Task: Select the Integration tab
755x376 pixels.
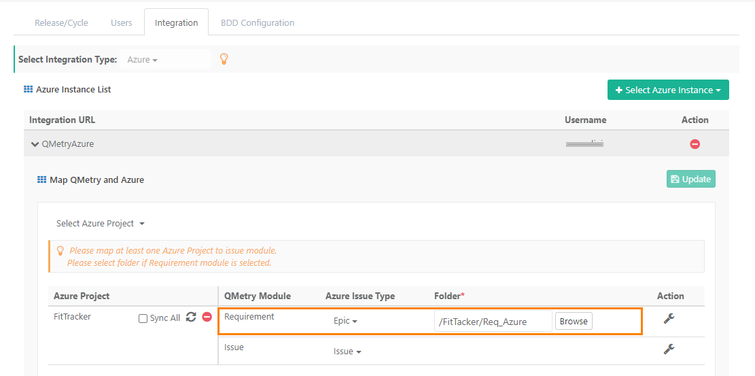Action: (176, 22)
